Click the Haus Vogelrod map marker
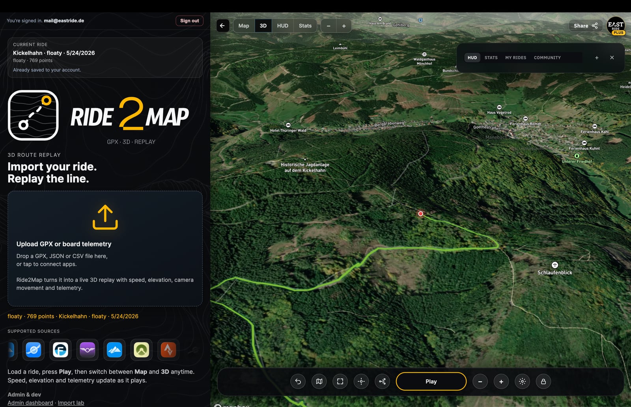Viewport: 631px width, 407px height. (x=499, y=107)
